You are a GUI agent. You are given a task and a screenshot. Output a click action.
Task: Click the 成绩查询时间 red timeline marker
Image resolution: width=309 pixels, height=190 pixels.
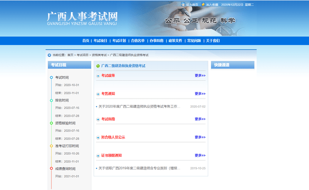(x=51, y=169)
